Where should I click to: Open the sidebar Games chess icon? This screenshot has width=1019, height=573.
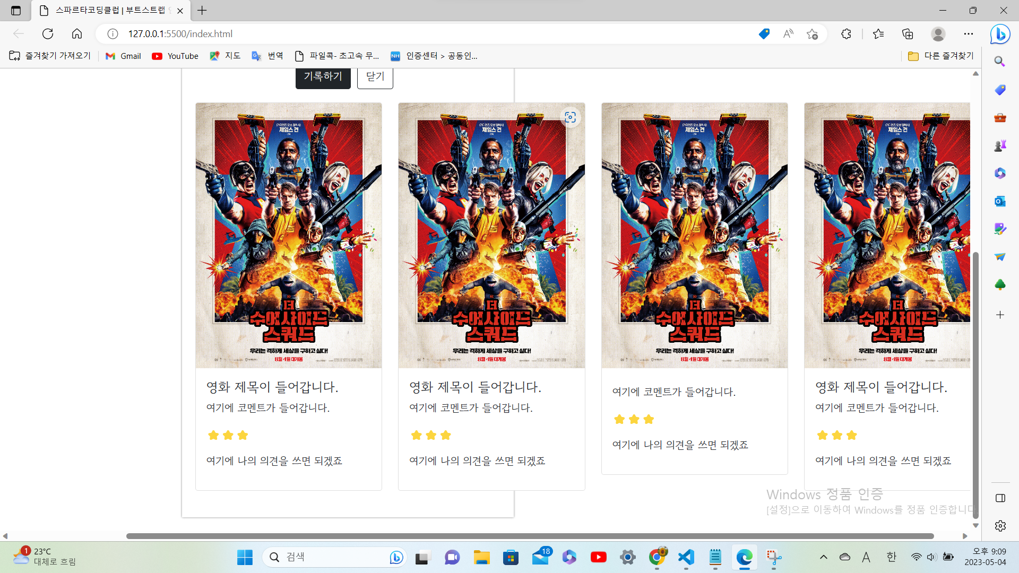tap(1000, 145)
